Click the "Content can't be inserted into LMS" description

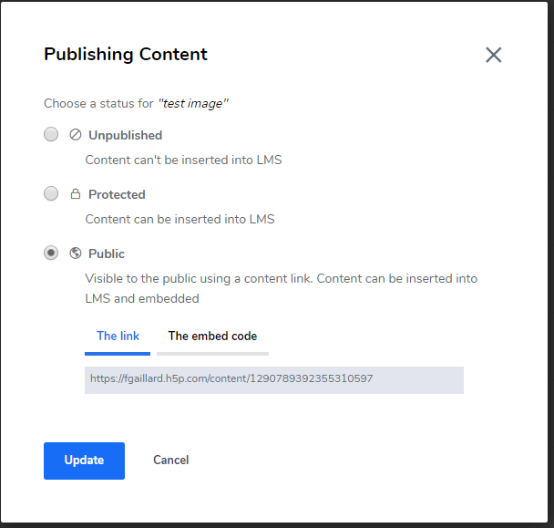click(183, 160)
